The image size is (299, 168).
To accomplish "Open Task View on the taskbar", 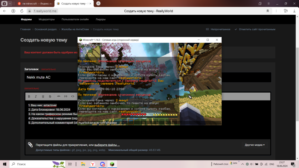I will click(70, 164).
